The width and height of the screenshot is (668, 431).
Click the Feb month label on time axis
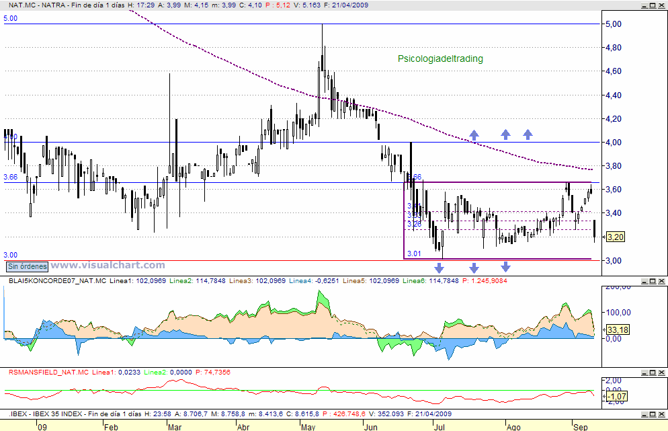click(111, 427)
